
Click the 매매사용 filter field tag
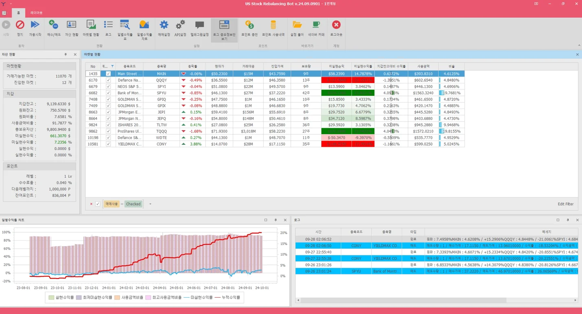(x=112, y=204)
